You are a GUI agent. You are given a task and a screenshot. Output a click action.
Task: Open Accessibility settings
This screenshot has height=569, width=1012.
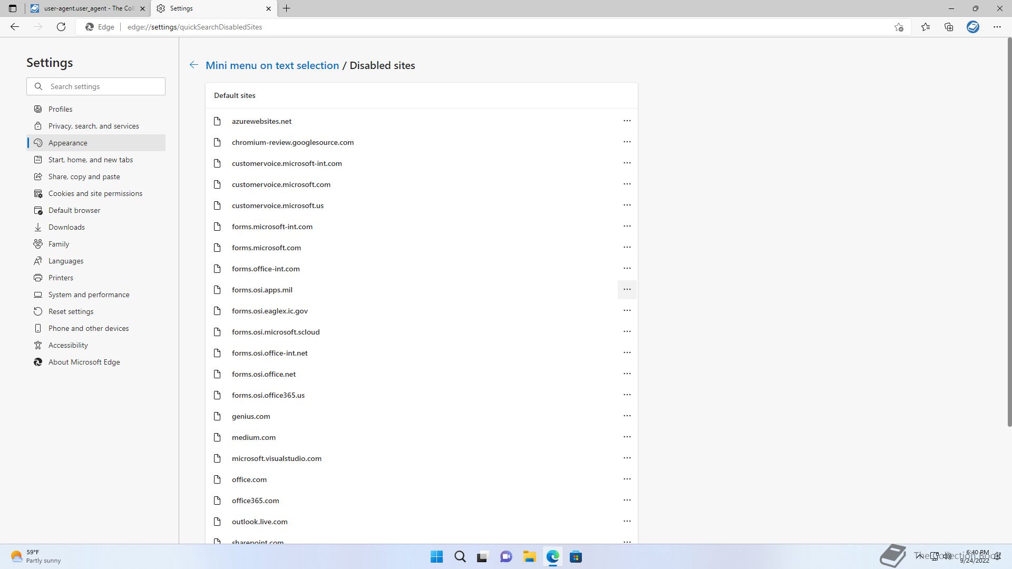pos(96,345)
